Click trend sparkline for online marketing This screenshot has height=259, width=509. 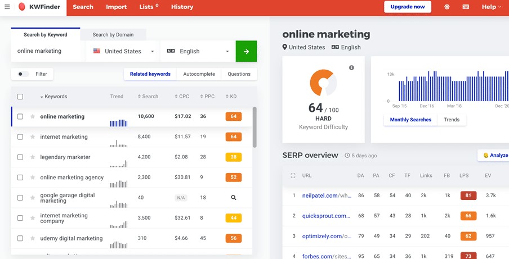[x=119, y=122]
